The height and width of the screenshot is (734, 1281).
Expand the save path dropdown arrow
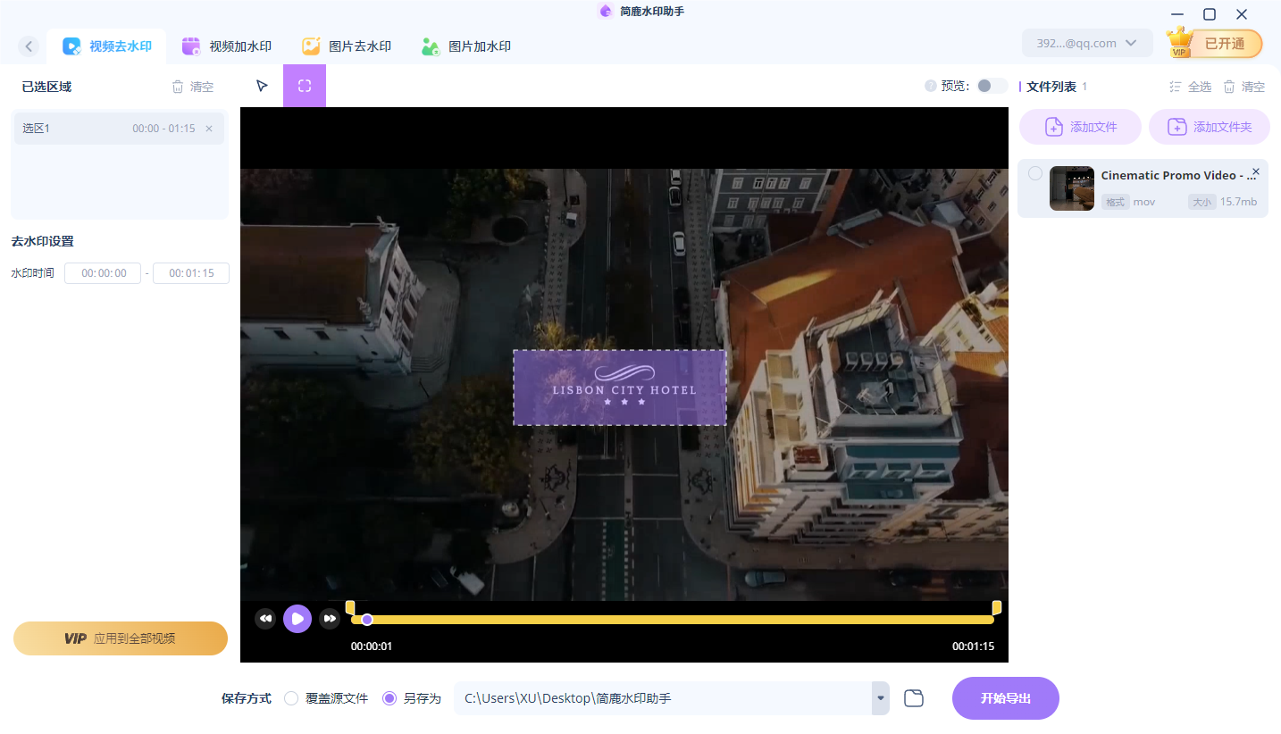881,698
